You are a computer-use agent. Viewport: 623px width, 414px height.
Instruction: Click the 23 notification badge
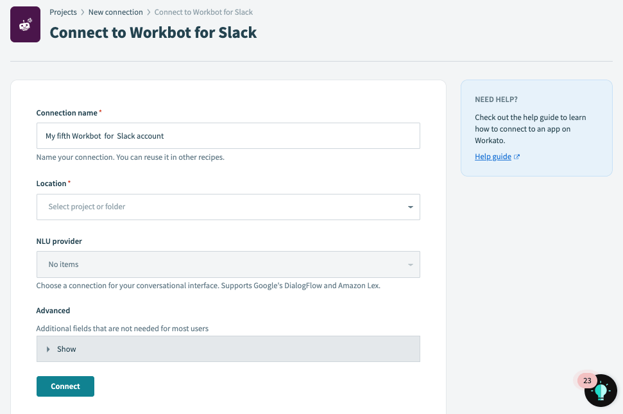587,381
